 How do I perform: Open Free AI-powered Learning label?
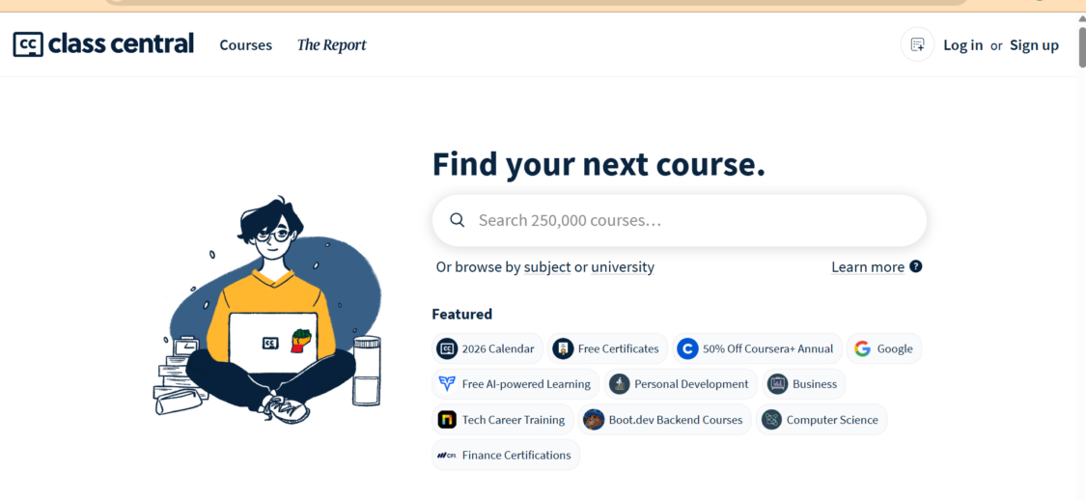526,383
